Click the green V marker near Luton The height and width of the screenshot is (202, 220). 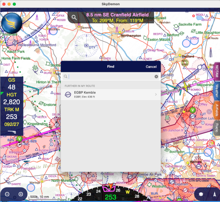pyautogui.click(x=193, y=110)
